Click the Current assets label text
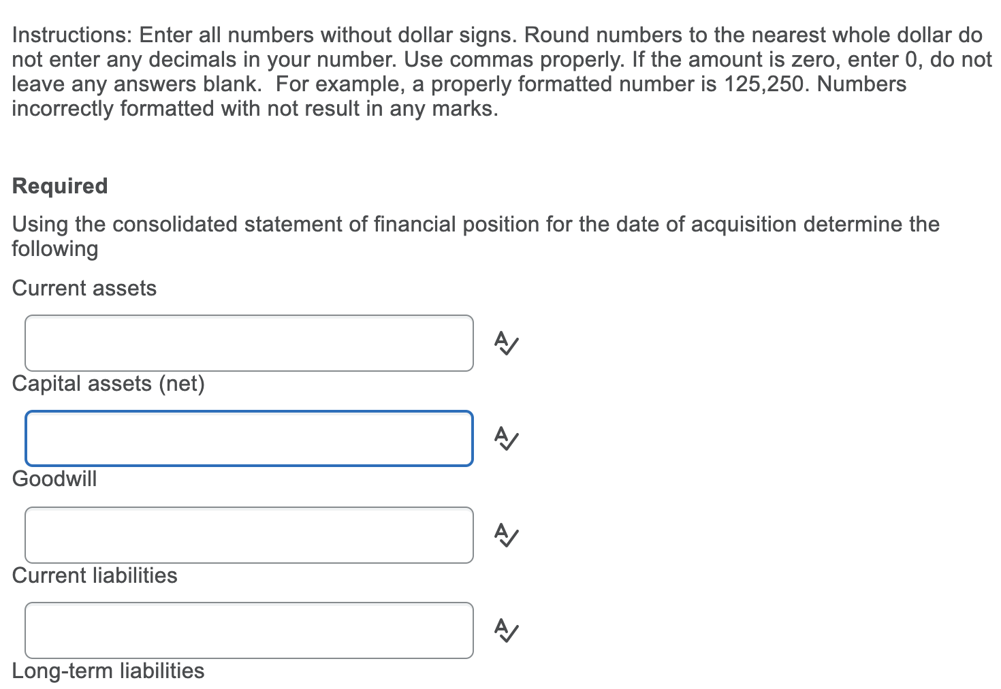 [84, 288]
